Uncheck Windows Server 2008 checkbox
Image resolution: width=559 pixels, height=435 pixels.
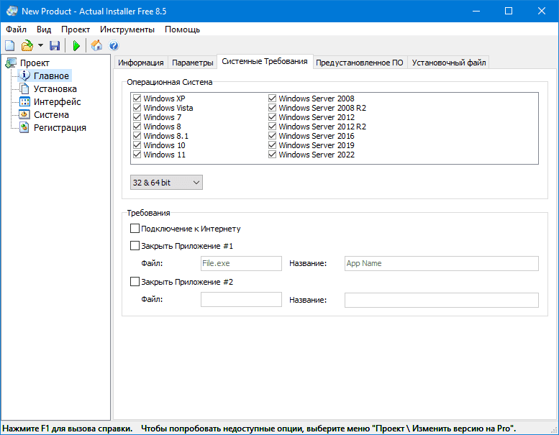point(272,98)
